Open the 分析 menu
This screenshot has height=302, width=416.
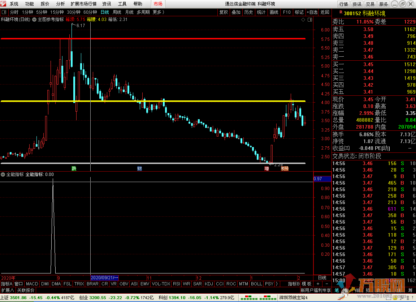pyautogui.click(x=60, y=4)
